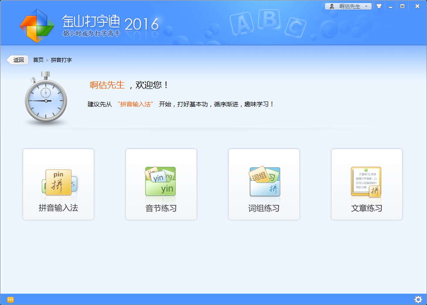Minimize the 金山打字通 window

[x=390, y=6]
